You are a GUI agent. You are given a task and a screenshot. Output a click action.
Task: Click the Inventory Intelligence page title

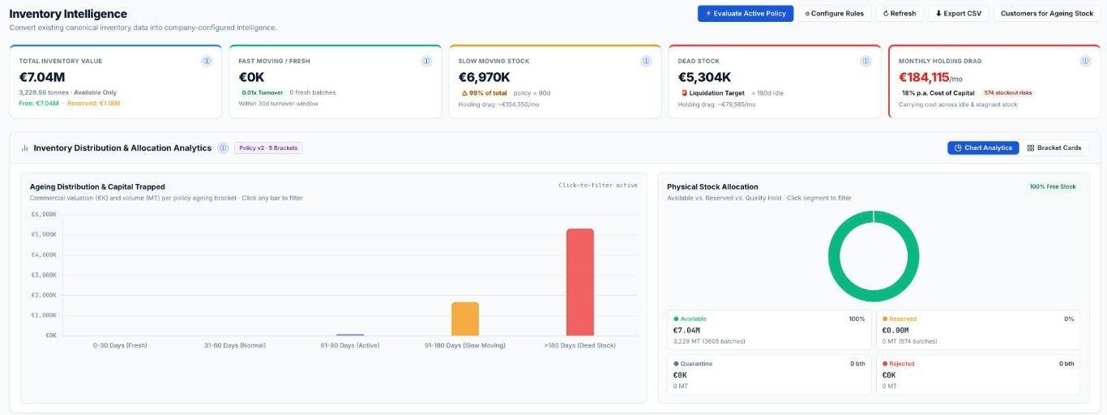(x=68, y=14)
